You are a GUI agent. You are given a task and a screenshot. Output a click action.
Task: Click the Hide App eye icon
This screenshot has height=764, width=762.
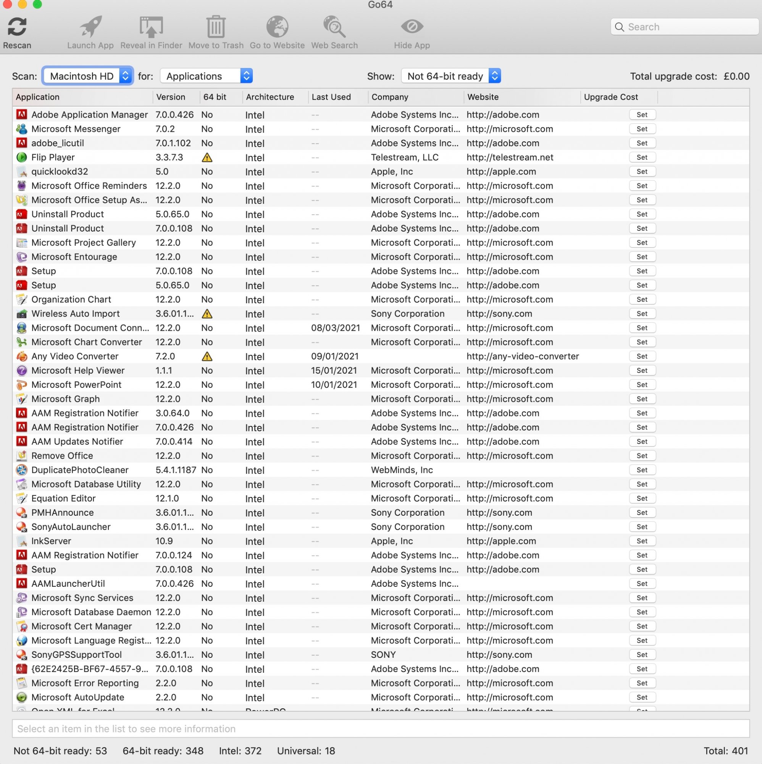(x=412, y=26)
